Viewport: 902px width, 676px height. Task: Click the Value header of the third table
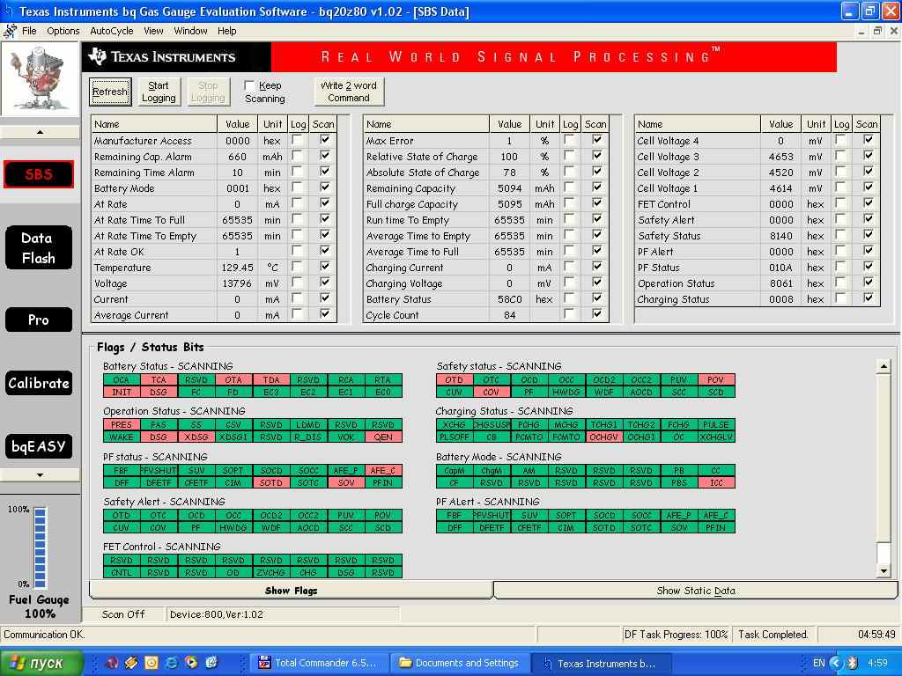pyautogui.click(x=780, y=124)
